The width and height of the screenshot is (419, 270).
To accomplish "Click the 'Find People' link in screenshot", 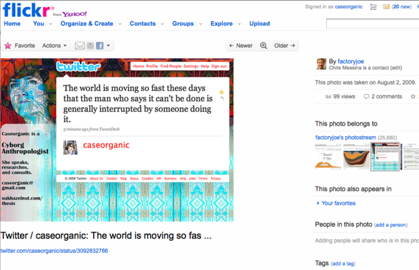I will tap(171, 66).
